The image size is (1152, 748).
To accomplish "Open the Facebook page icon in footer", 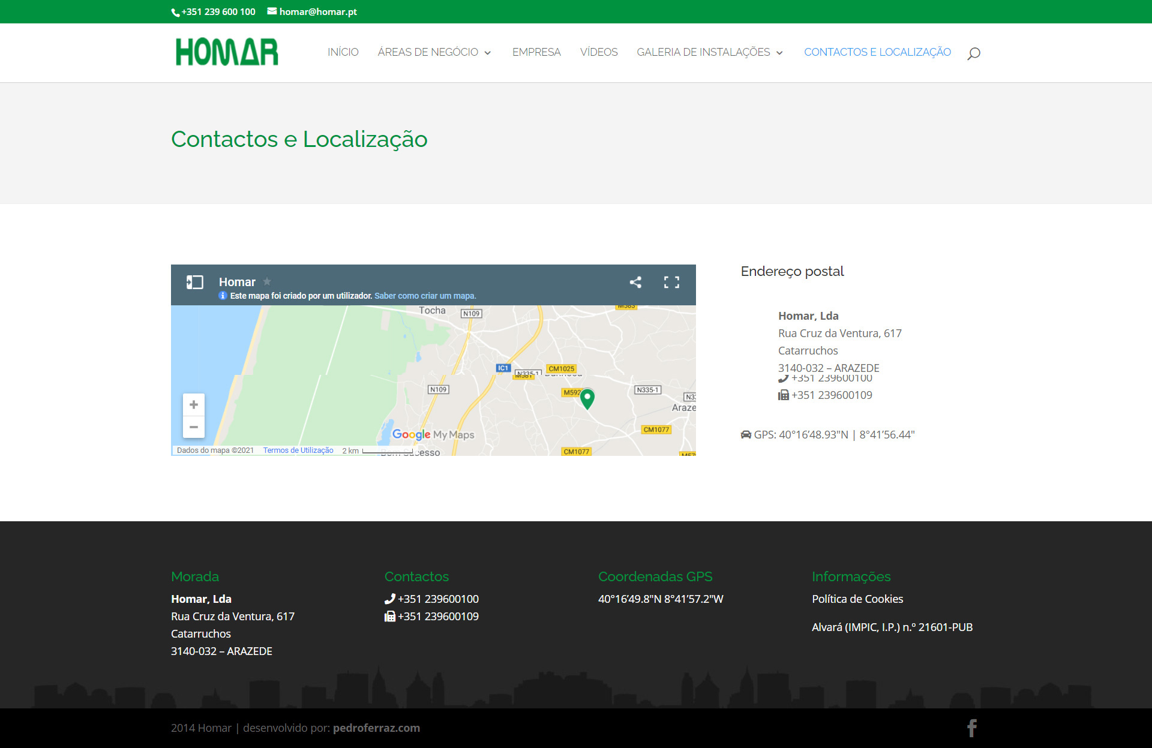I will 971,728.
